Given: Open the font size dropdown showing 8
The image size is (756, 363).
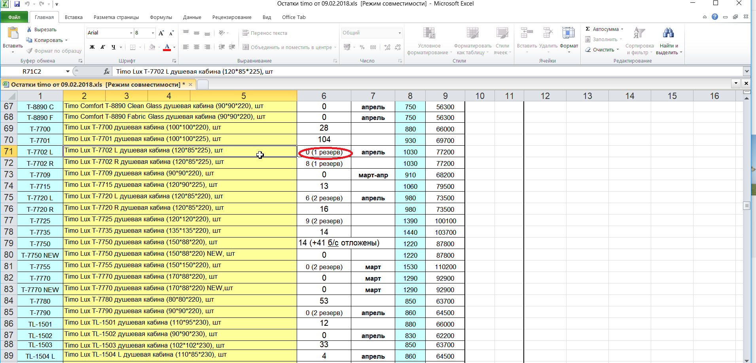Looking at the screenshot, I should click(x=153, y=33).
